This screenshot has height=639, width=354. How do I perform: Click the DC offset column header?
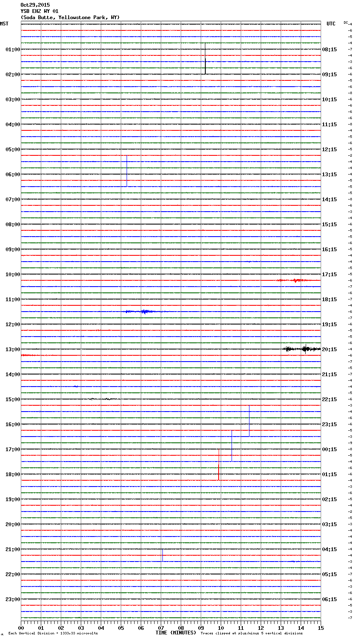[x=346, y=22]
